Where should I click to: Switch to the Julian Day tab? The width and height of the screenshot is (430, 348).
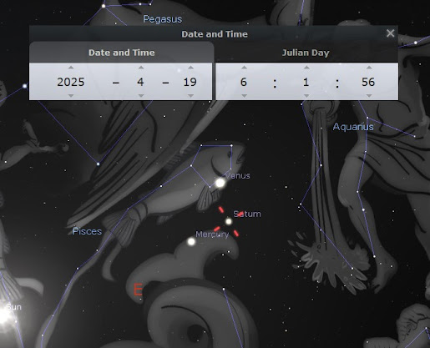306,53
